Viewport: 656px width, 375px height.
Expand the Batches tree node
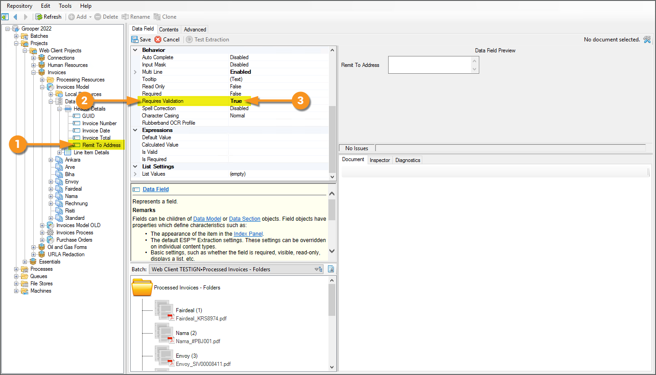point(16,36)
